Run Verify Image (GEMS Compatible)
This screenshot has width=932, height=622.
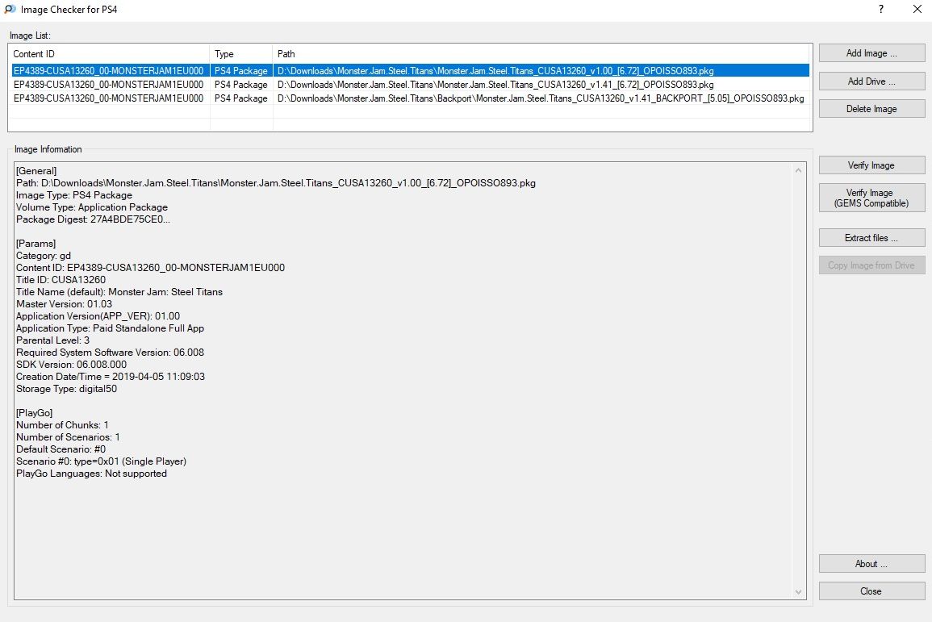pos(871,198)
